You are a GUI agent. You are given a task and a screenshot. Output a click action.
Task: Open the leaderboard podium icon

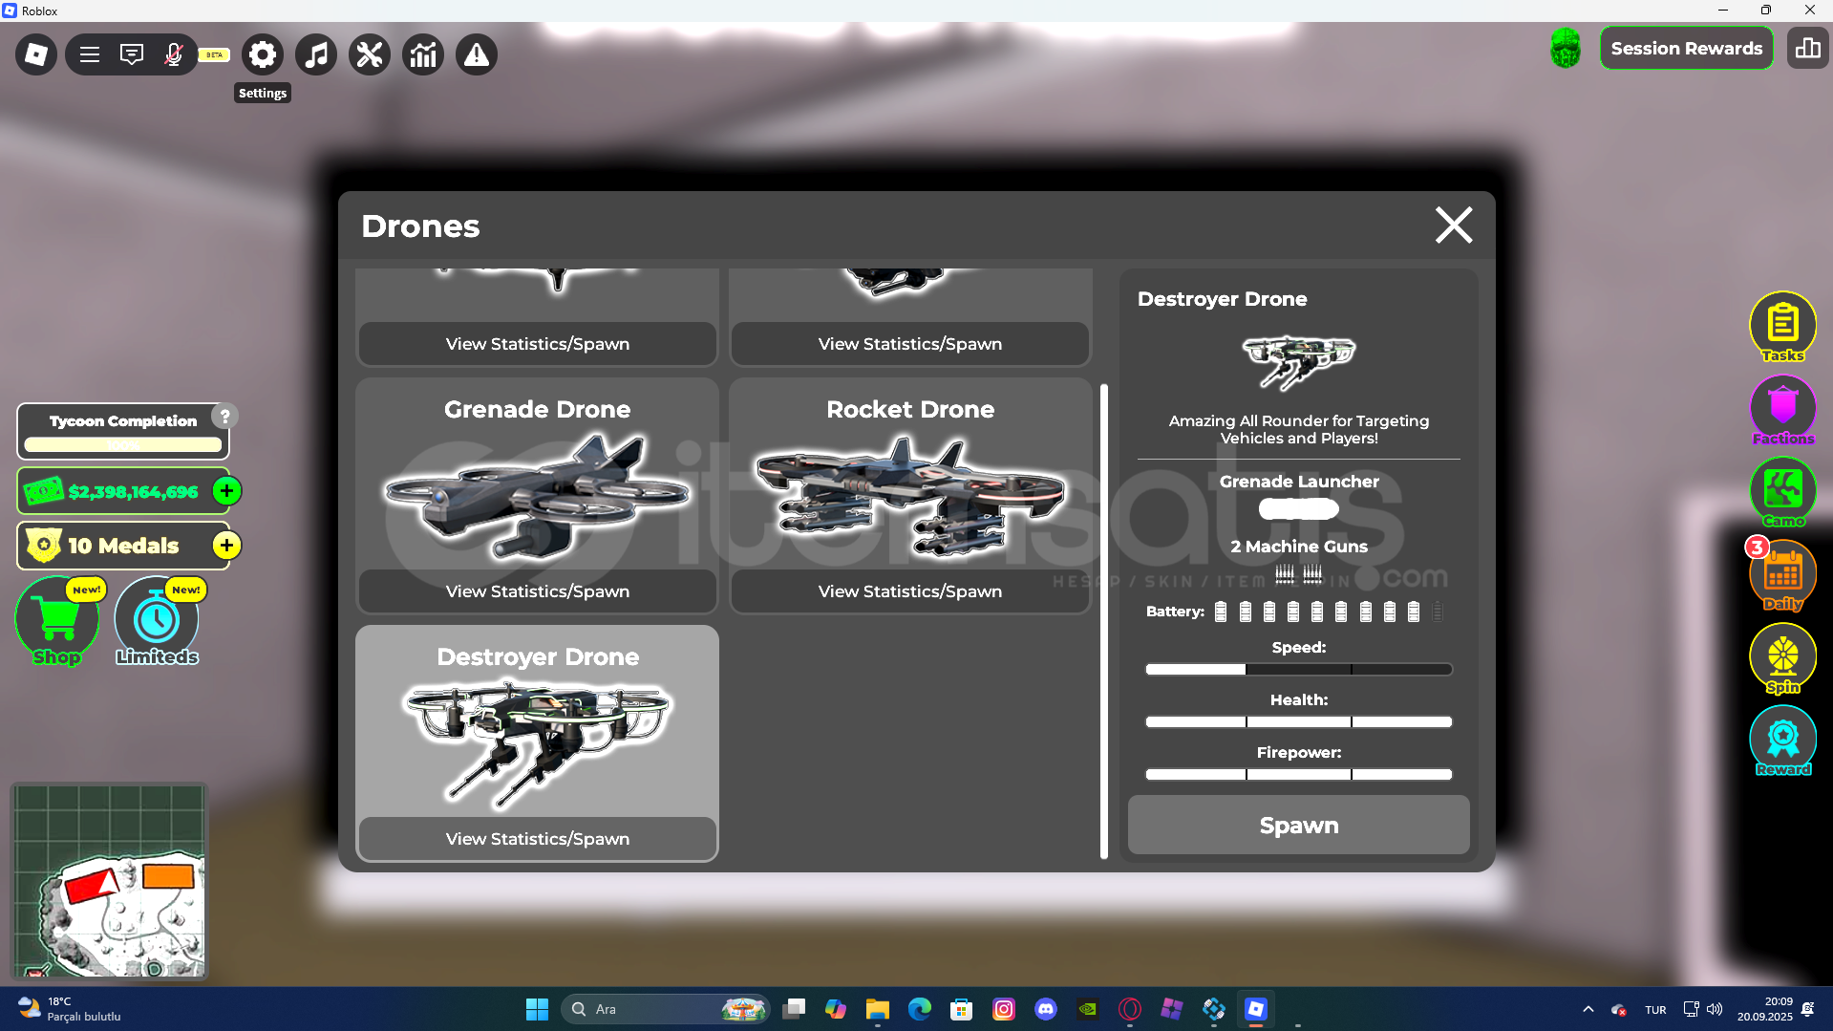click(1808, 48)
